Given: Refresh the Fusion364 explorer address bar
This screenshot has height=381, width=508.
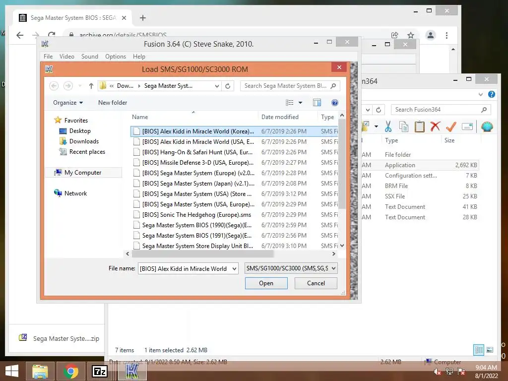Looking at the screenshot, I should [x=379, y=110].
